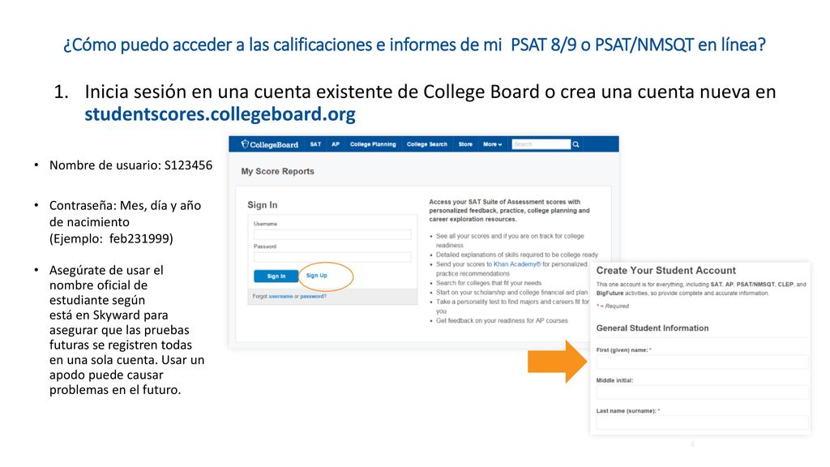Select College Planning in the nav bar

tap(373, 144)
